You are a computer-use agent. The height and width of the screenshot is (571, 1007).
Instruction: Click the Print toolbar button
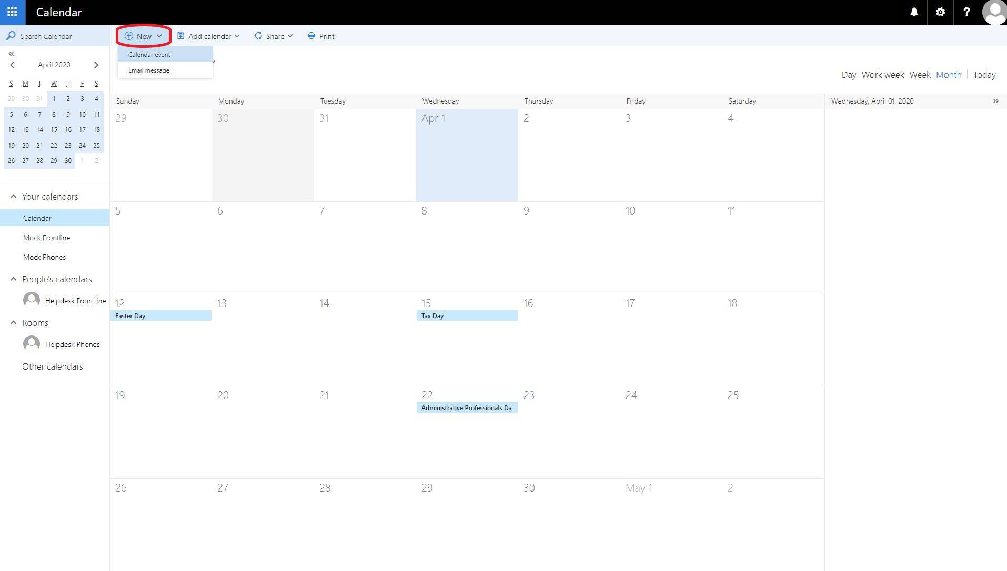[321, 36]
